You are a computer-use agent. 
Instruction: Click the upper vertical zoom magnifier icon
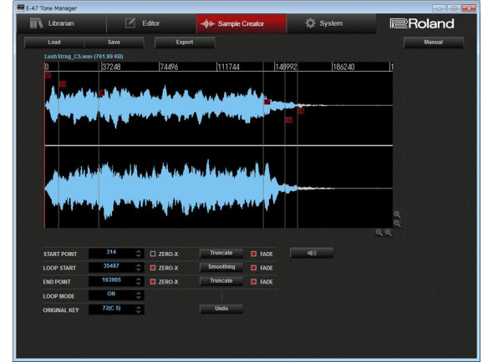pos(397,214)
